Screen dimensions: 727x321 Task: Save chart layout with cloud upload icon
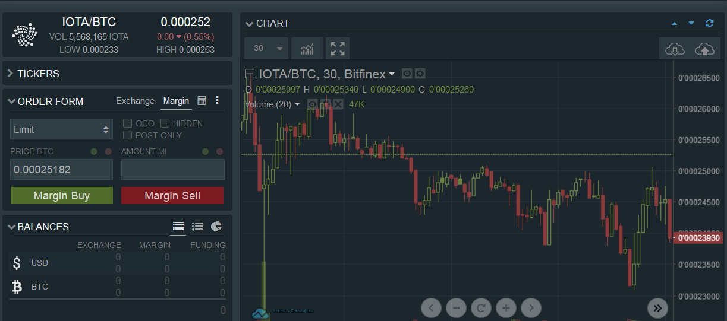pyautogui.click(x=704, y=49)
